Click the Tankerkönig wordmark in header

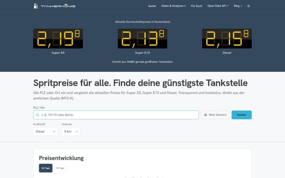(x=58, y=6)
